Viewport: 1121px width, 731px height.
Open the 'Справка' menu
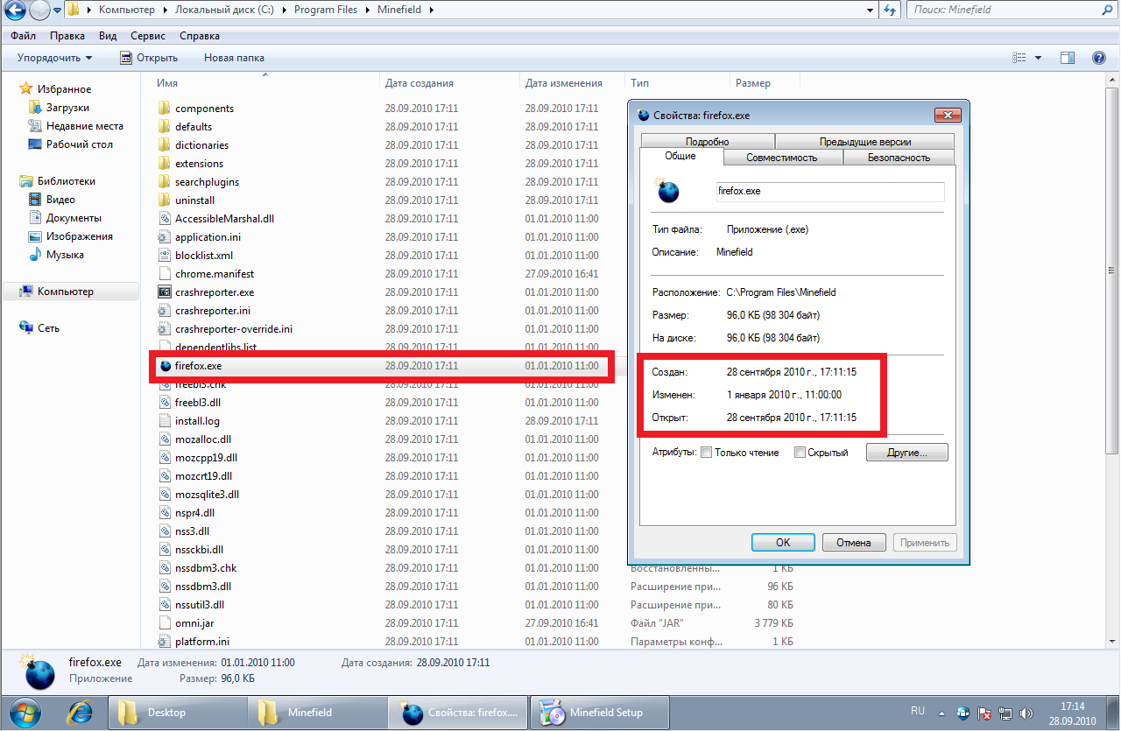[200, 36]
